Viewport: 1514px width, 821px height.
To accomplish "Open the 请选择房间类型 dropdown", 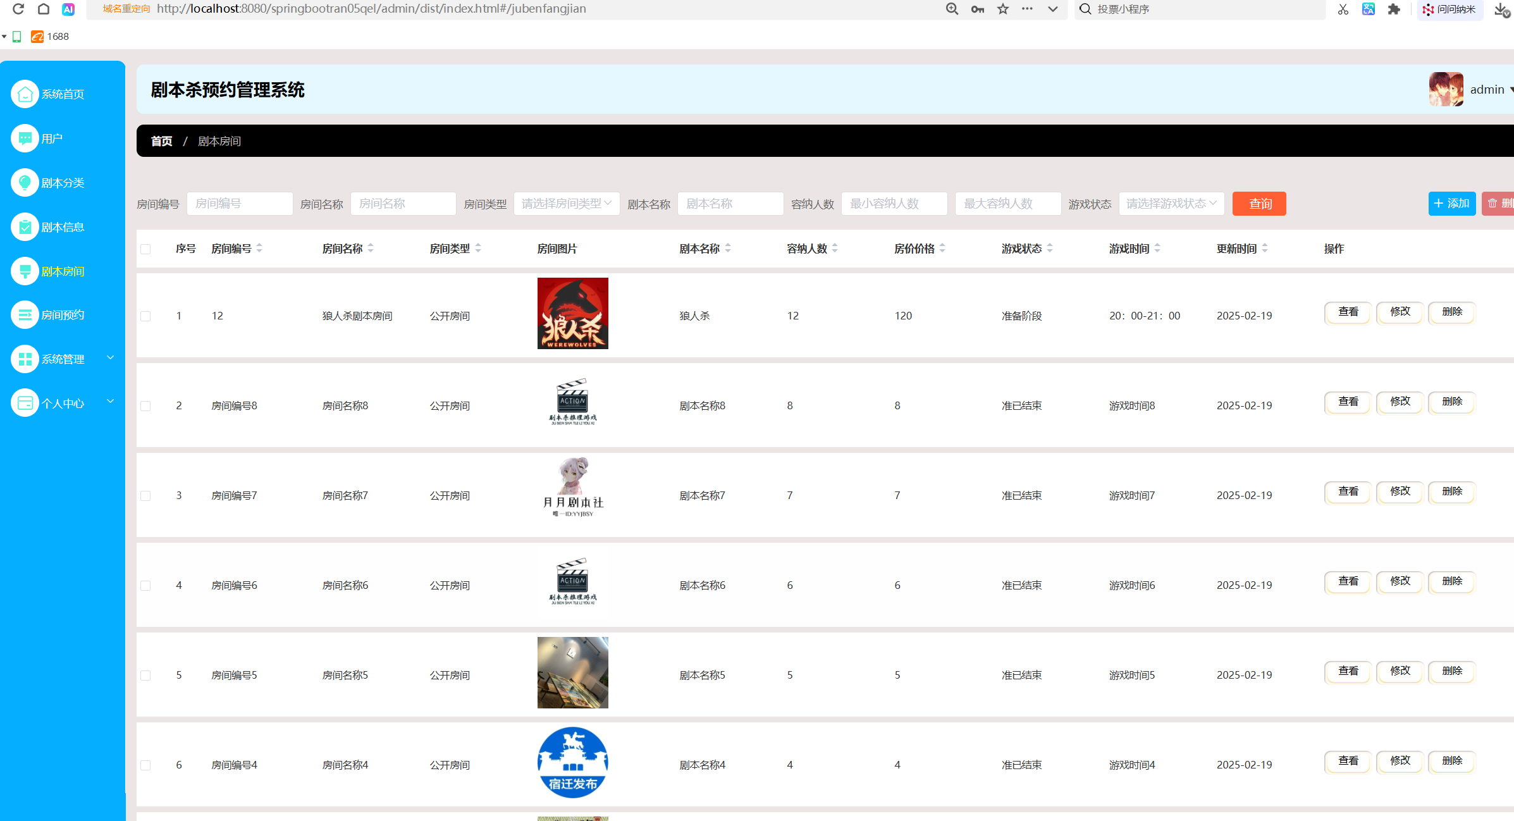I will (x=566, y=204).
